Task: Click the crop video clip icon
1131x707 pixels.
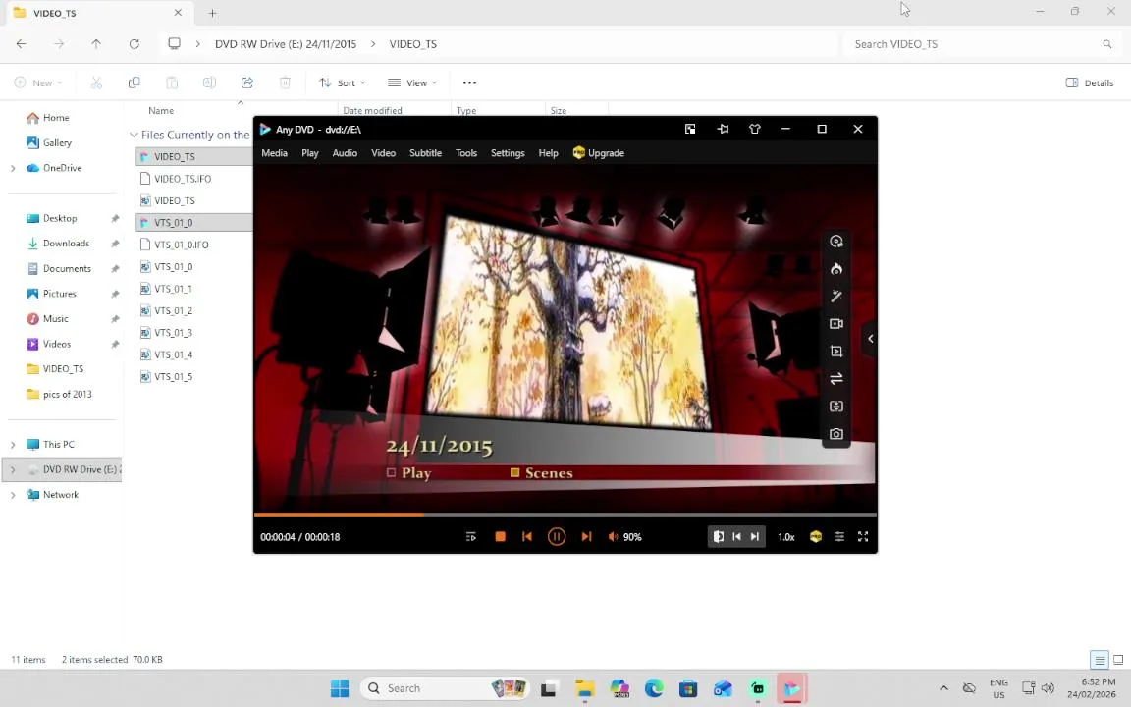Action: pos(836,352)
